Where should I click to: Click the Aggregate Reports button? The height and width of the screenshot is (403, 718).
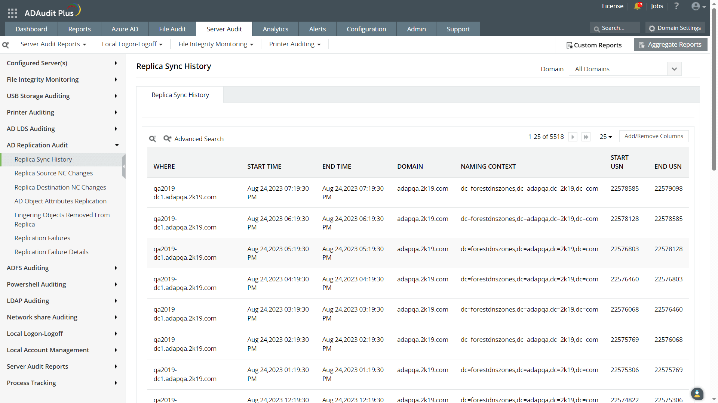(x=670, y=45)
